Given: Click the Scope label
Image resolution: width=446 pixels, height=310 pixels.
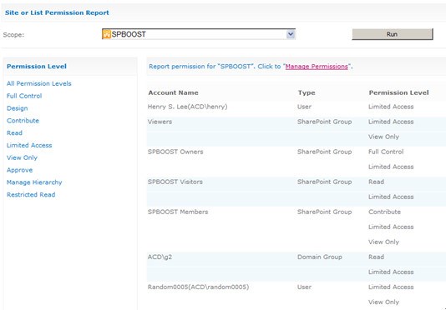Looking at the screenshot, I should pos(13,35).
